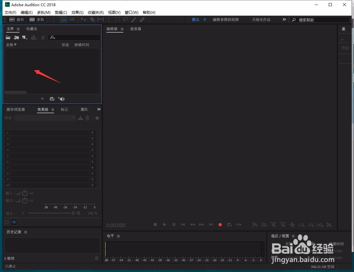Sort files by 状态 column
Screen dimensions: 354x272
pos(65,45)
